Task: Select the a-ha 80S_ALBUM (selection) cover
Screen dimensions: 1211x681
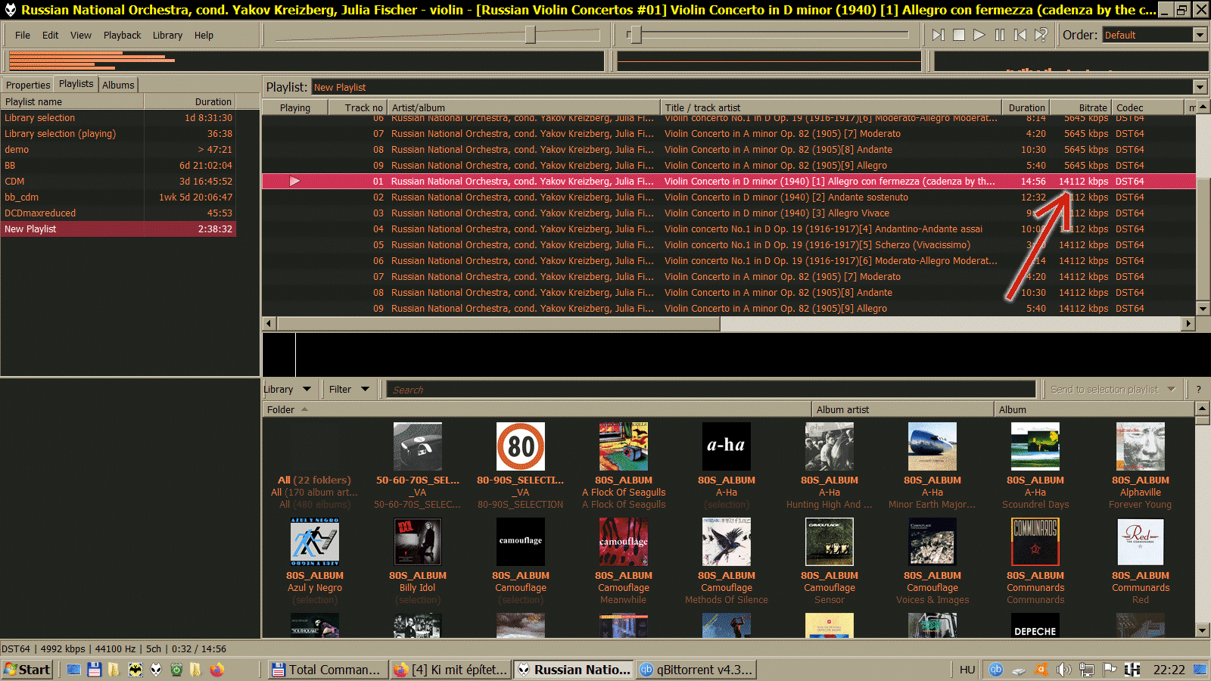Action: [x=727, y=446]
